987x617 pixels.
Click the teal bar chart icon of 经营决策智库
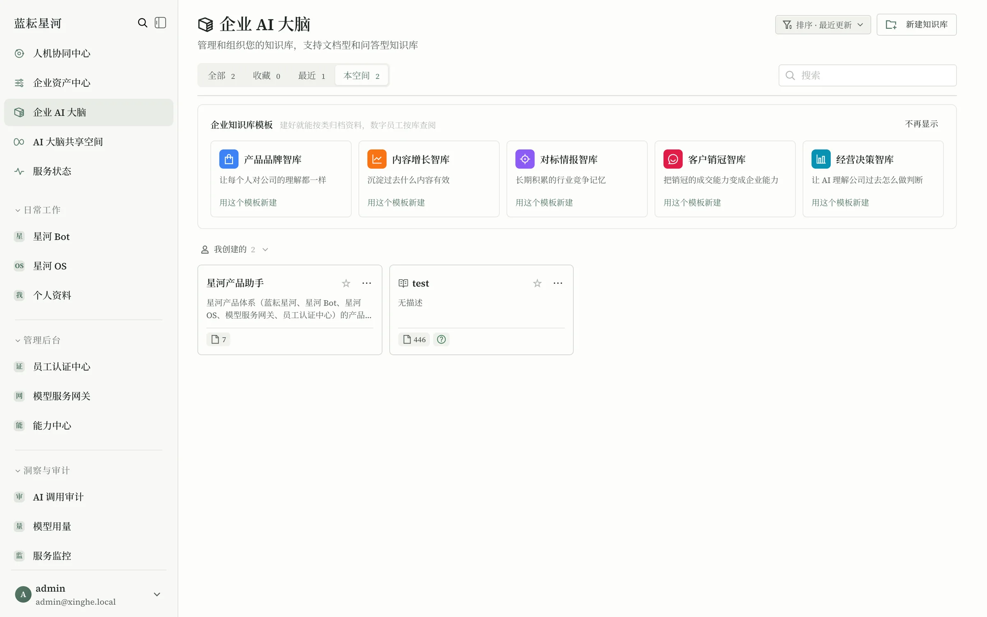click(x=821, y=159)
